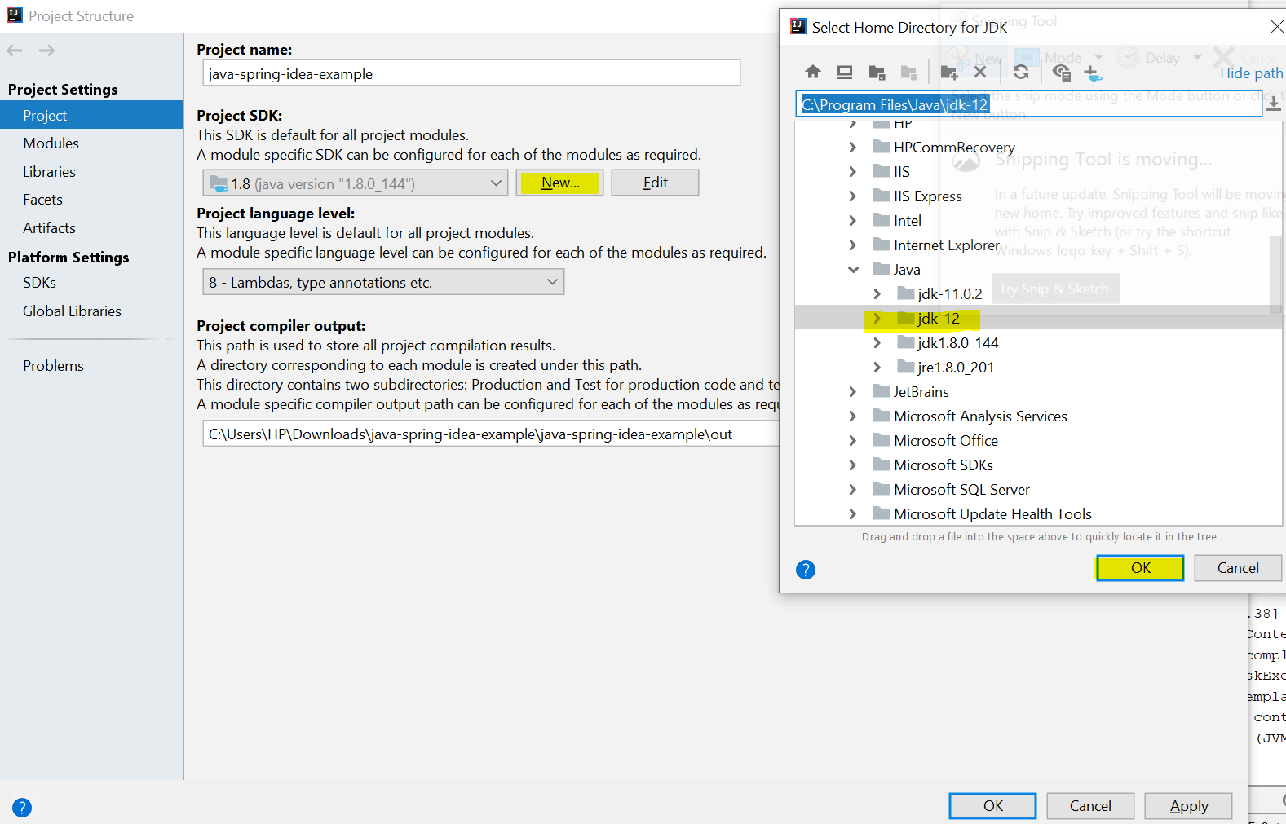Refresh the directory tree
The height and width of the screenshot is (824, 1286).
point(1021,72)
